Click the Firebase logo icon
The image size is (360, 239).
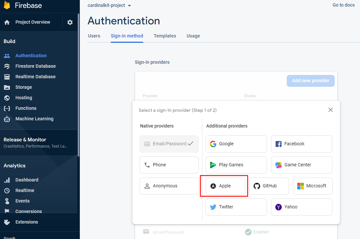7,5
